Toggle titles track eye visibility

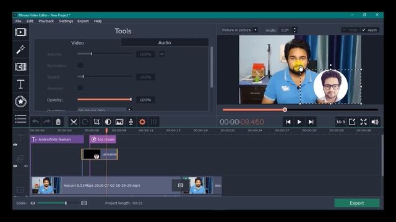(x=15, y=145)
